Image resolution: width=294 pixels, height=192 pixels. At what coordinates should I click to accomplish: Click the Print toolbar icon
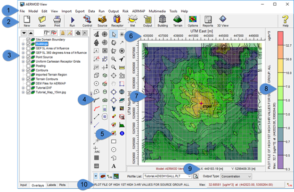tap(57, 21)
